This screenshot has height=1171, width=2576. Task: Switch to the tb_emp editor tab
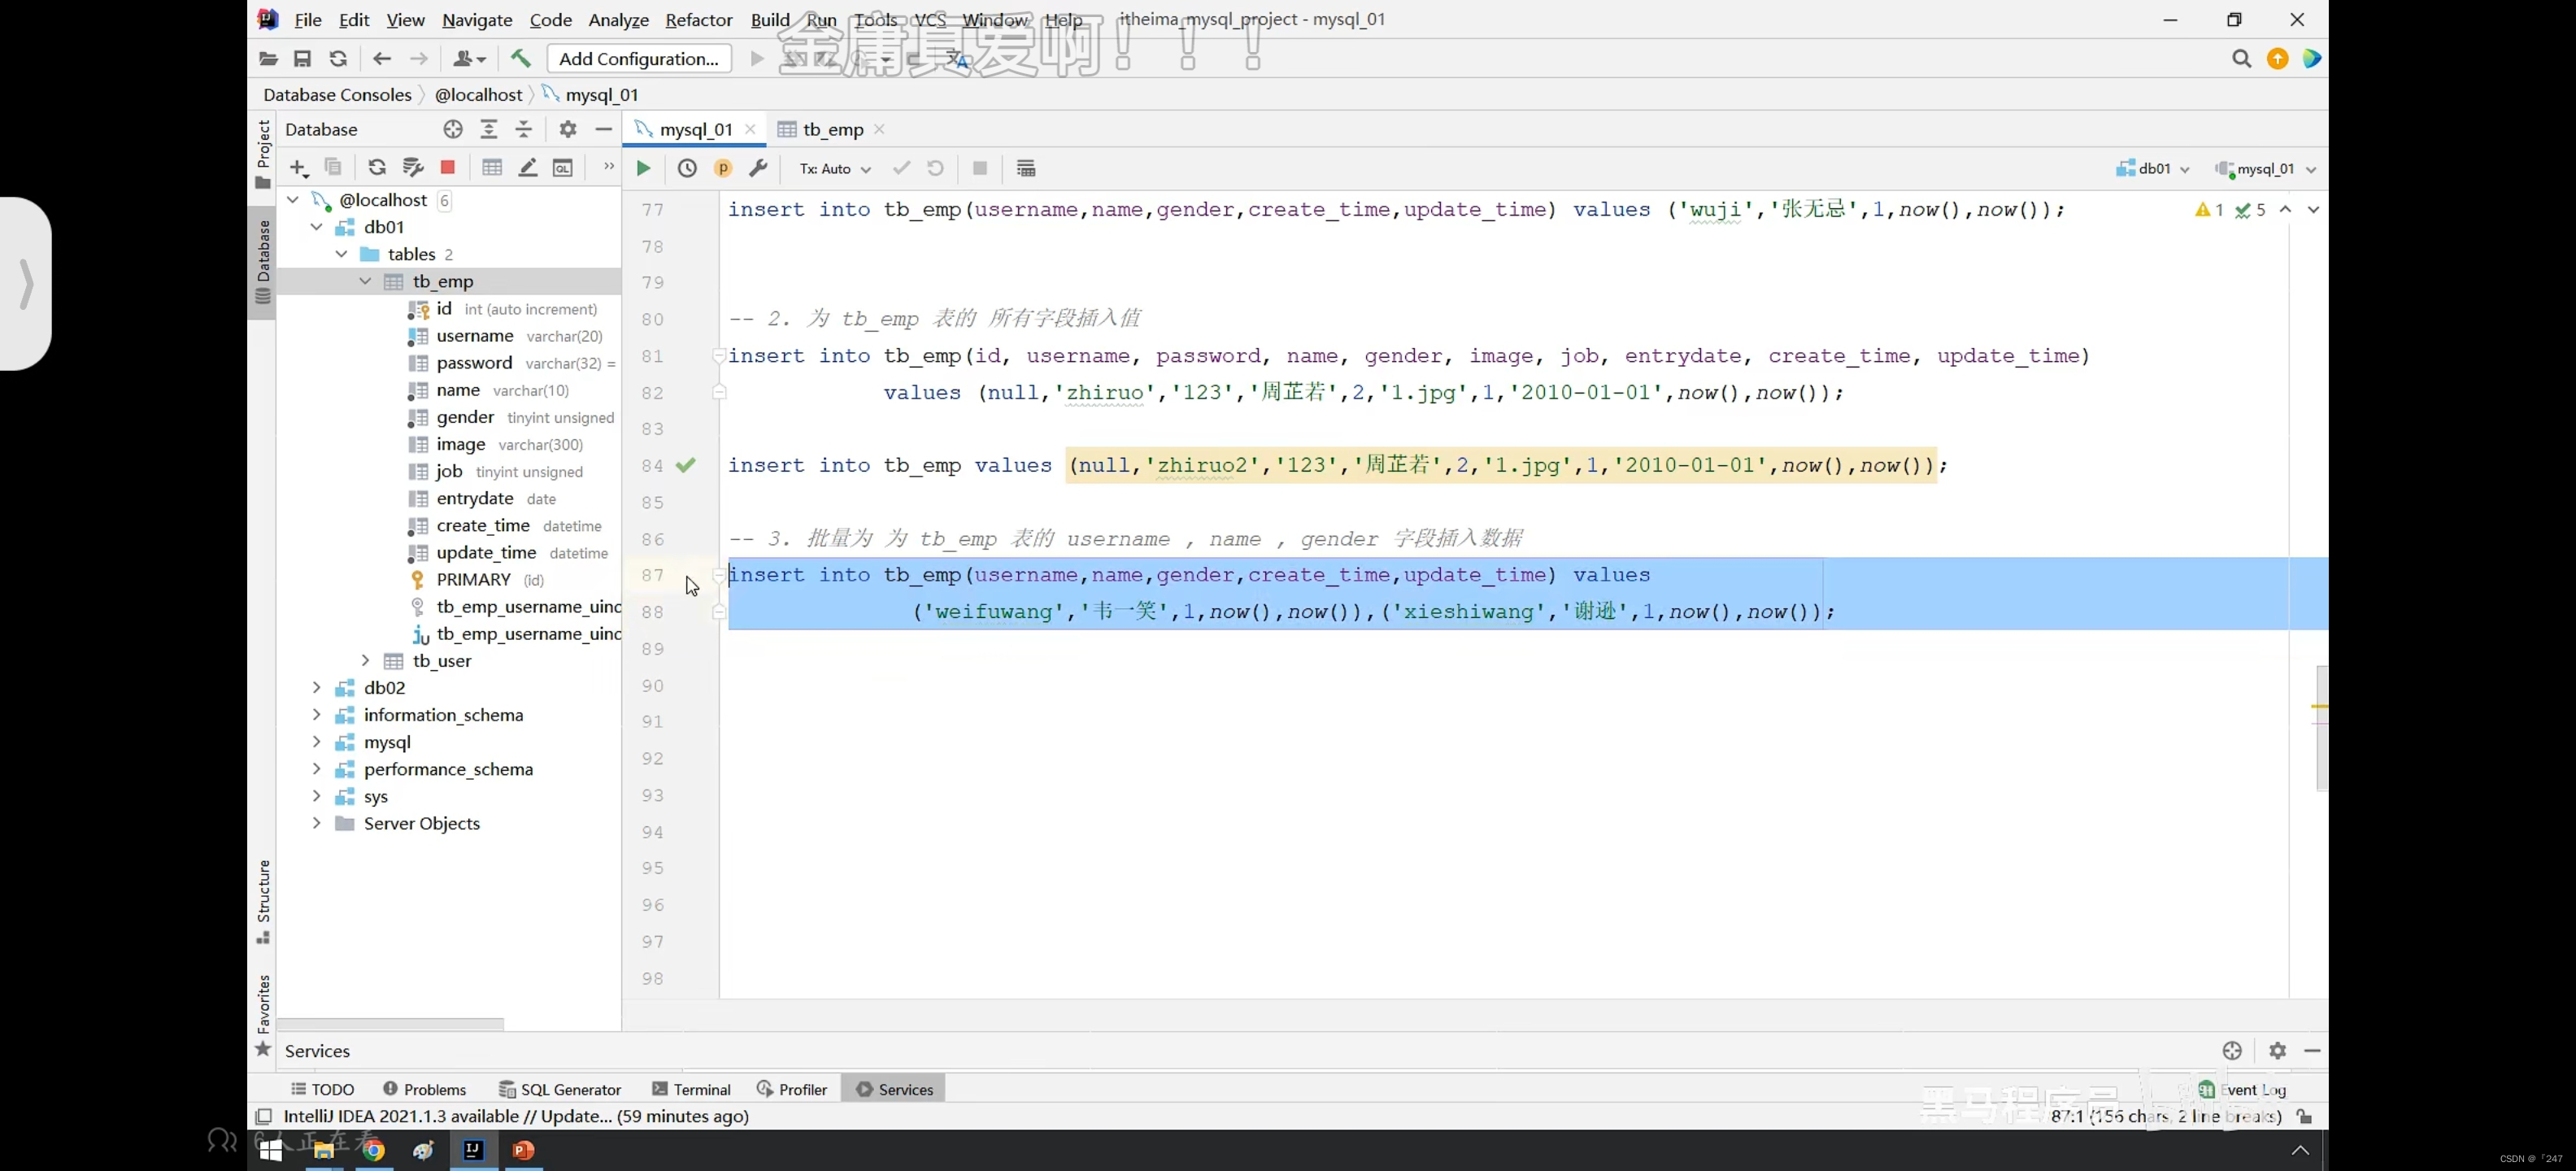point(832,129)
